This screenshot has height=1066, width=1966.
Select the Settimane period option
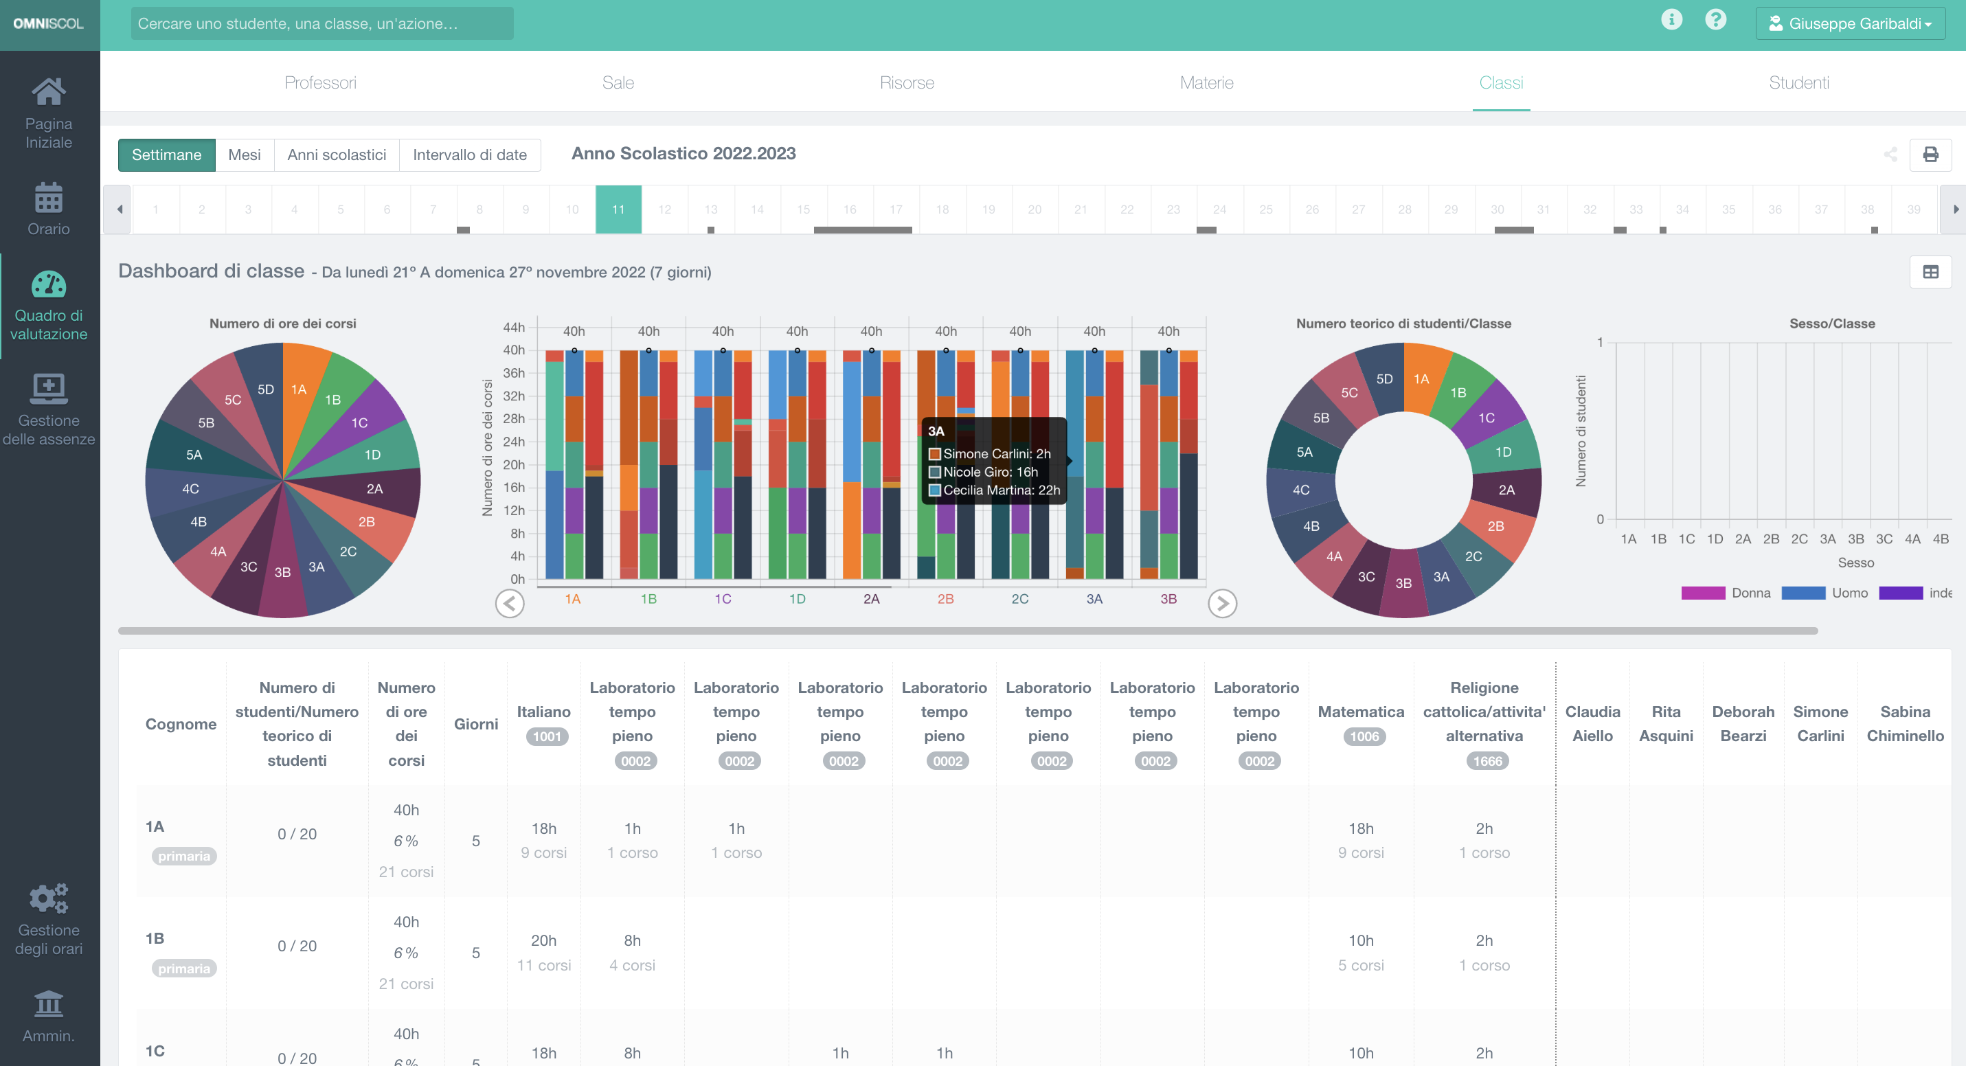(x=166, y=155)
